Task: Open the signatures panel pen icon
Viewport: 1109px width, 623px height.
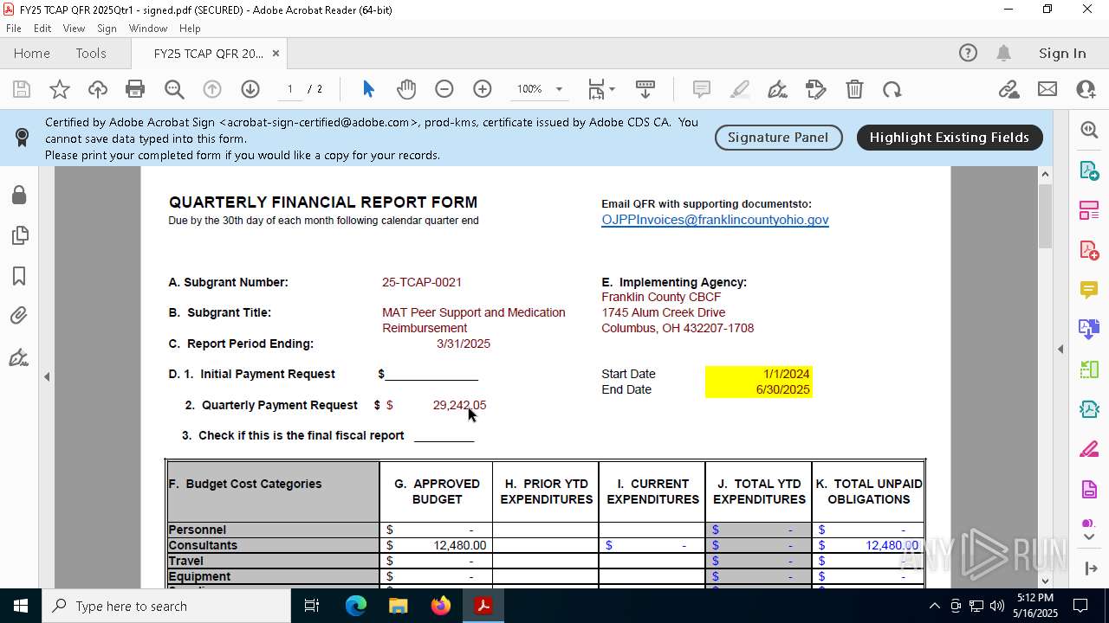Action: [19, 357]
